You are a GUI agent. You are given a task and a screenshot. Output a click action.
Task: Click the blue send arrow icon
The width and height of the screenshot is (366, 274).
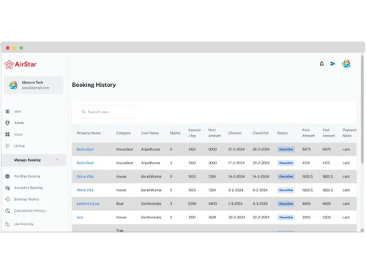point(332,64)
